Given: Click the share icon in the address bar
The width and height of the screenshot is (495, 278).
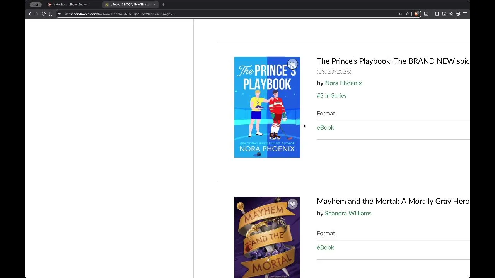Looking at the screenshot, I should click(x=408, y=14).
